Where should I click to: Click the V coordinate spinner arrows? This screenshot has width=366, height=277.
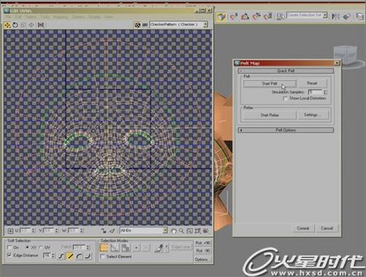[56, 230]
